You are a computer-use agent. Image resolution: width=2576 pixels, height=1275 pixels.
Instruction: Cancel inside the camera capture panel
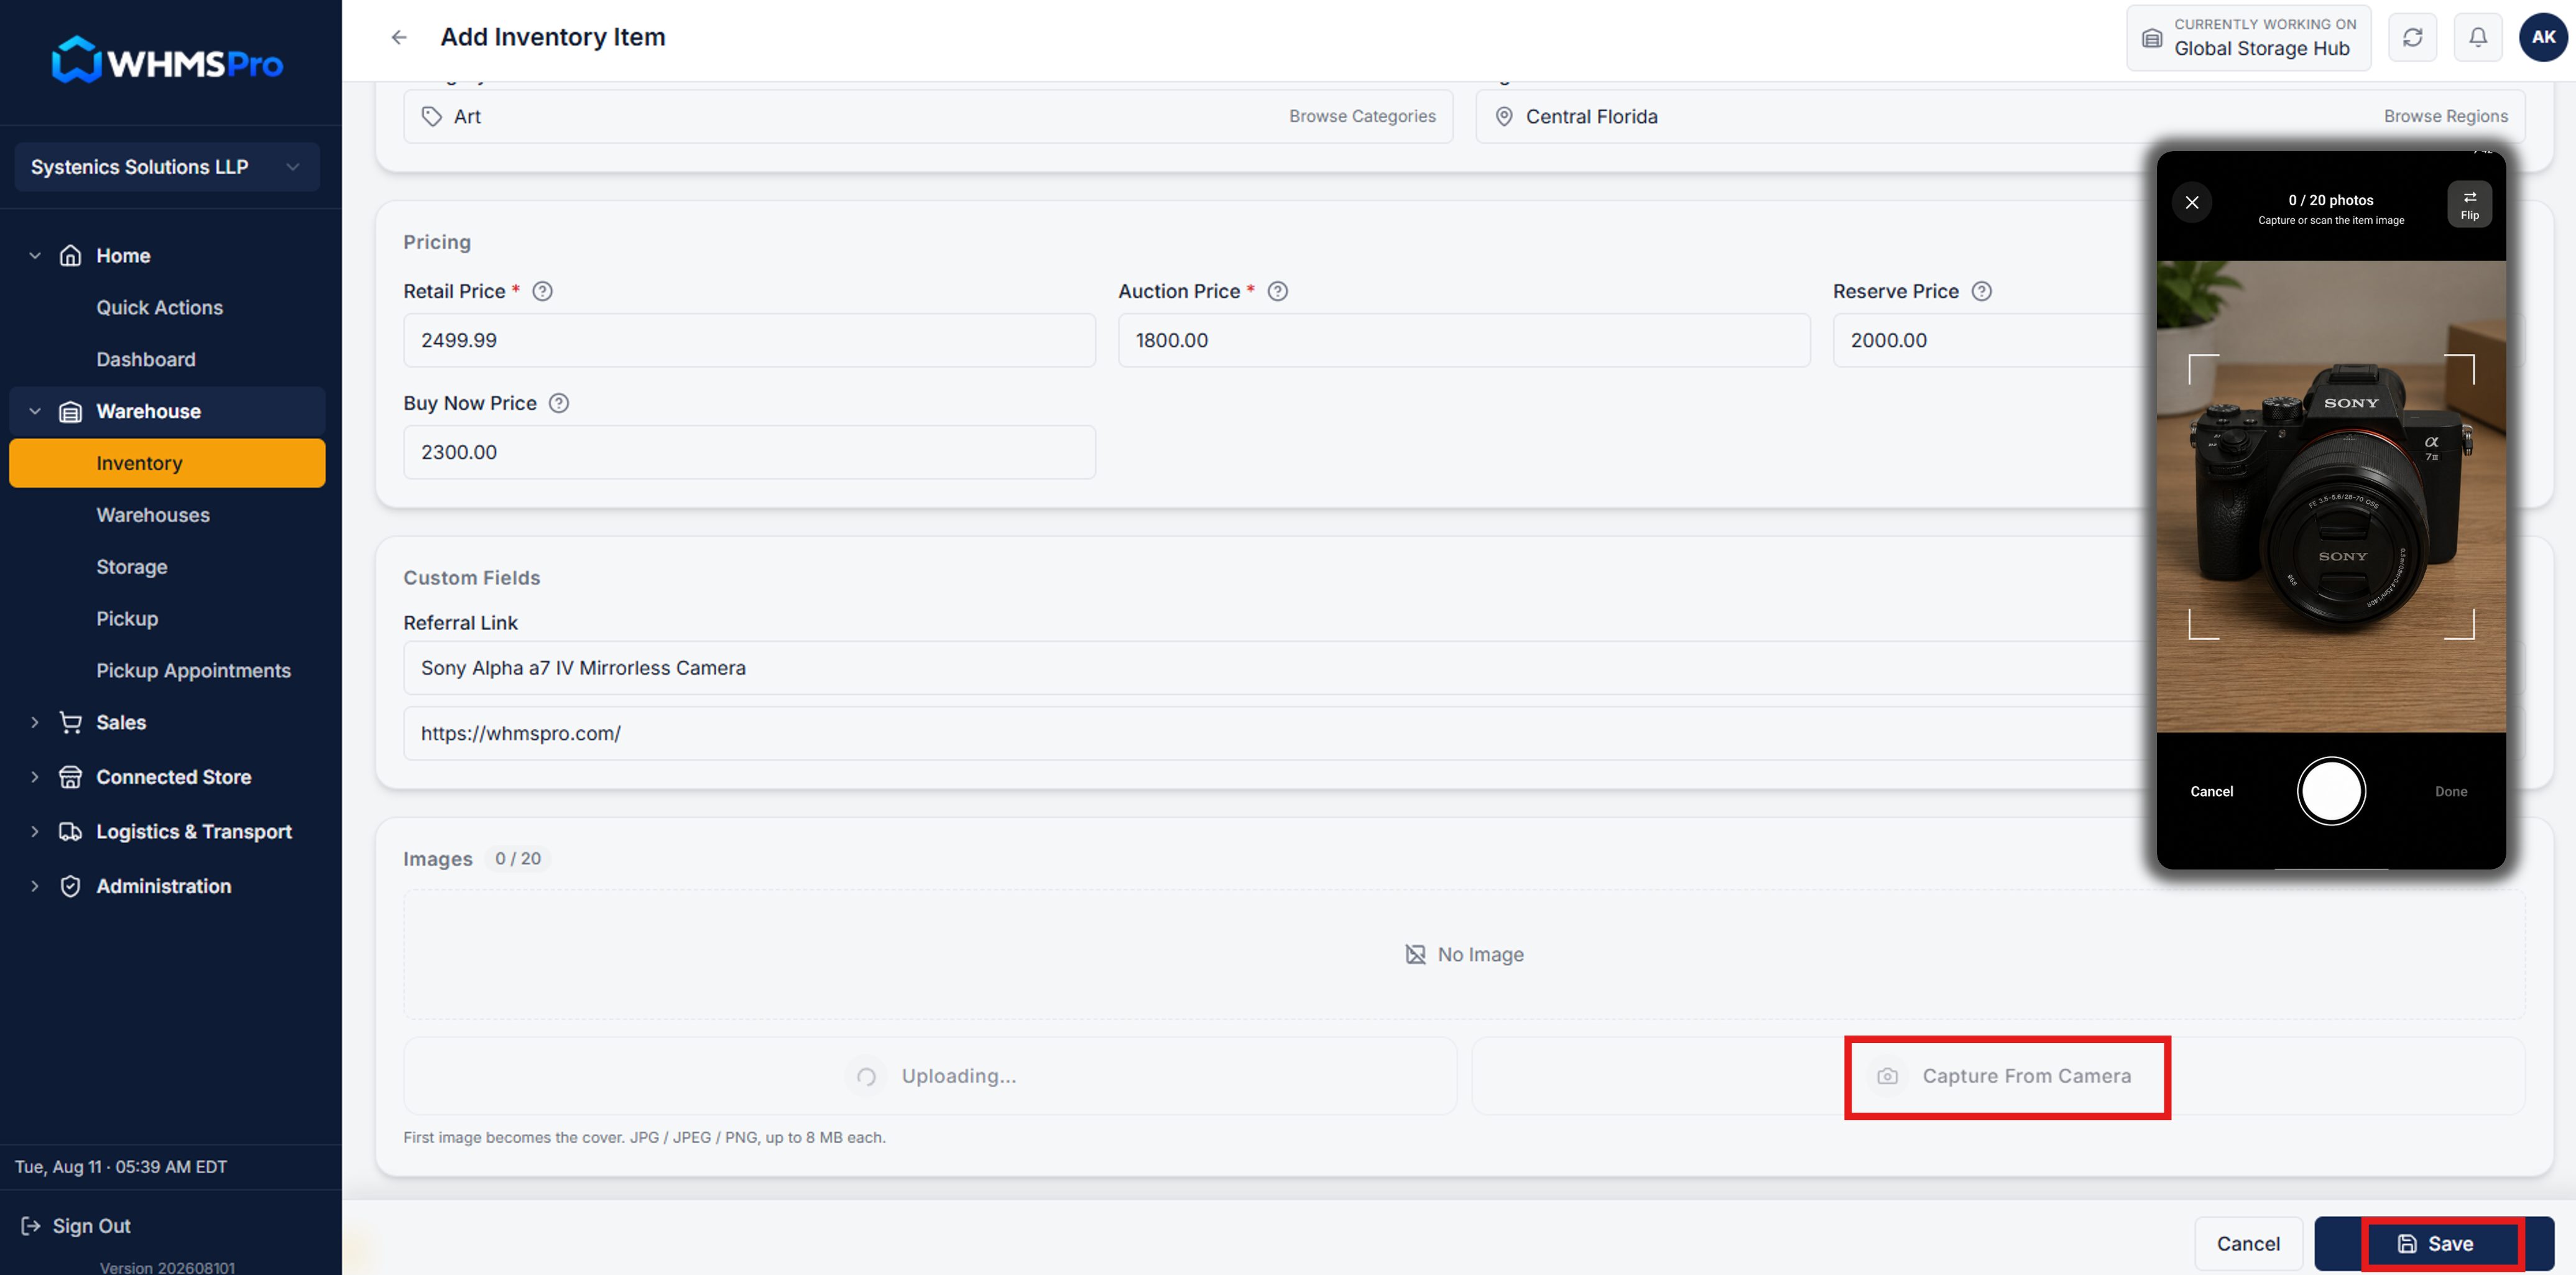point(2211,791)
